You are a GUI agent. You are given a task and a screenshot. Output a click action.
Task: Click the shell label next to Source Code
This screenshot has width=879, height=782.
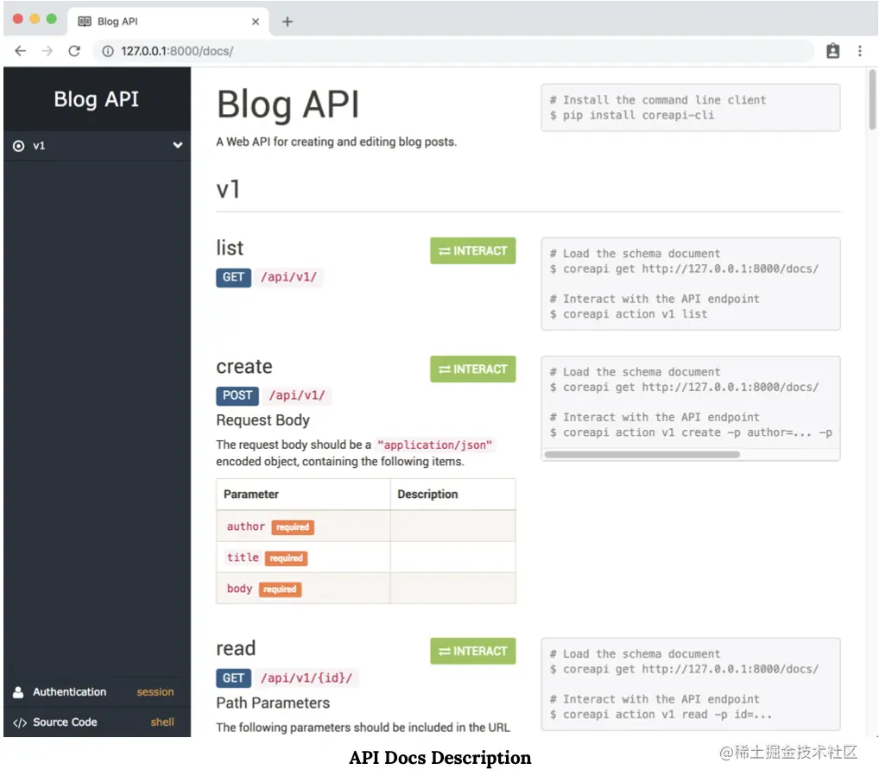point(162,722)
